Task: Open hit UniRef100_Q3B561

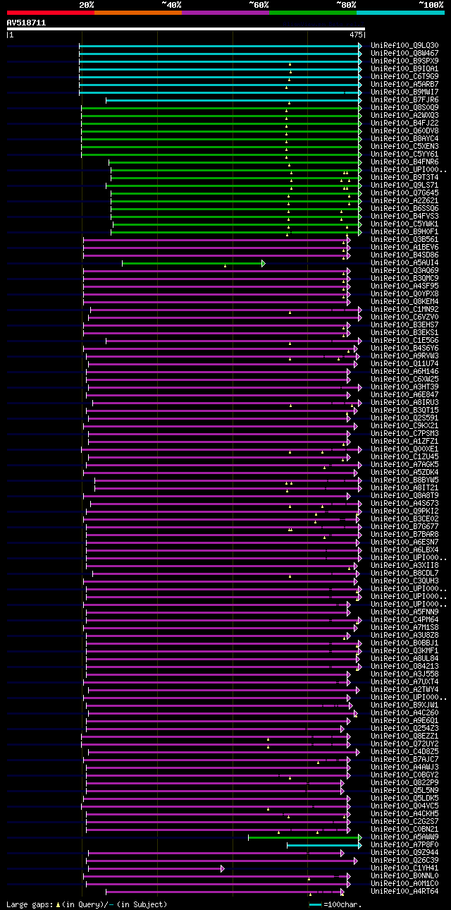Action: coord(404,240)
